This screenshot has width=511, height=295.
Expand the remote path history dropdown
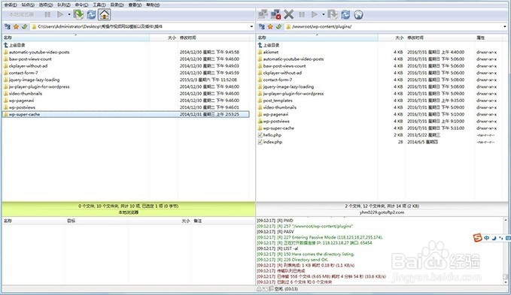[506, 26]
